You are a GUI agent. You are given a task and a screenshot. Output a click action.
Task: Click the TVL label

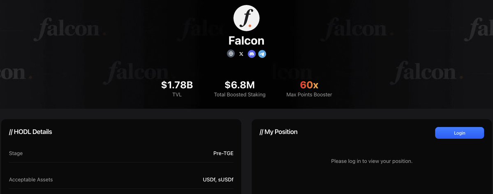point(177,94)
